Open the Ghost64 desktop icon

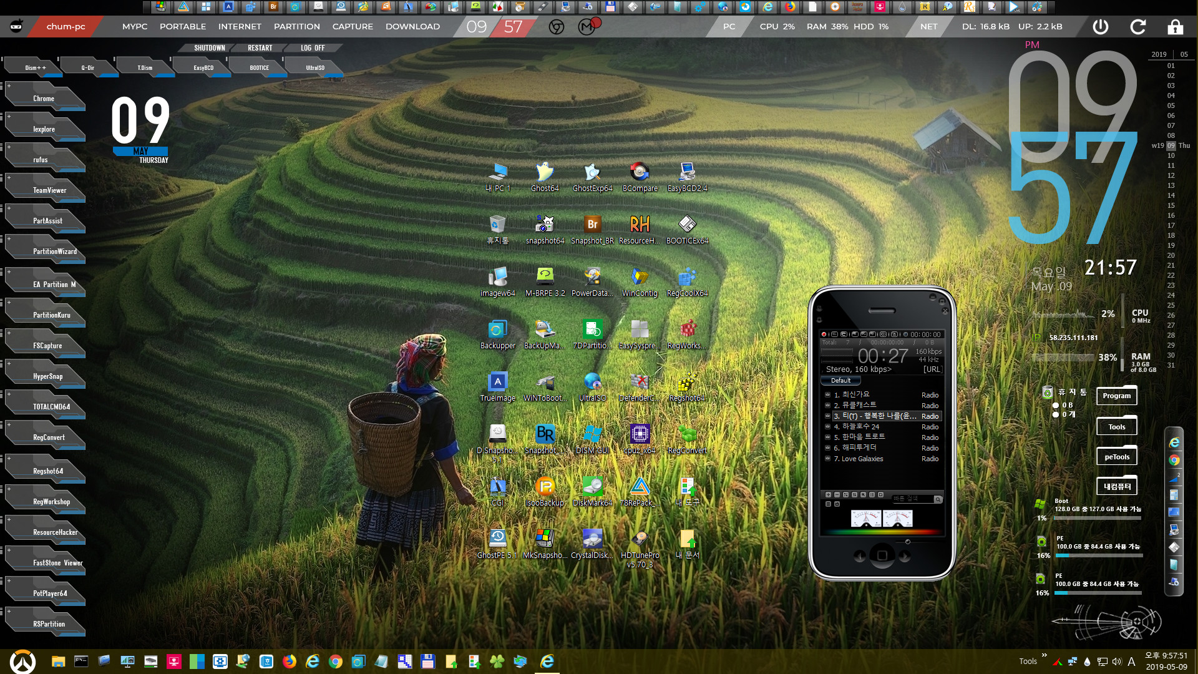coord(545,177)
